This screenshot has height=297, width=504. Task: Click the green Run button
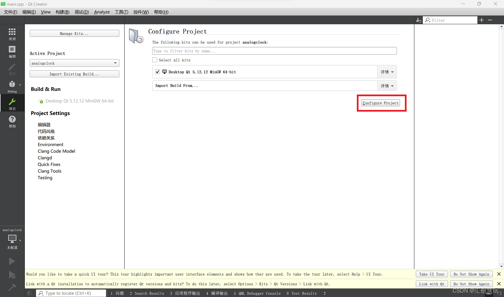[12, 261]
